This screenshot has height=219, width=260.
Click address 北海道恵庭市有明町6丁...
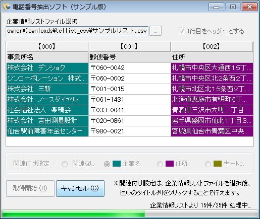click(212, 100)
